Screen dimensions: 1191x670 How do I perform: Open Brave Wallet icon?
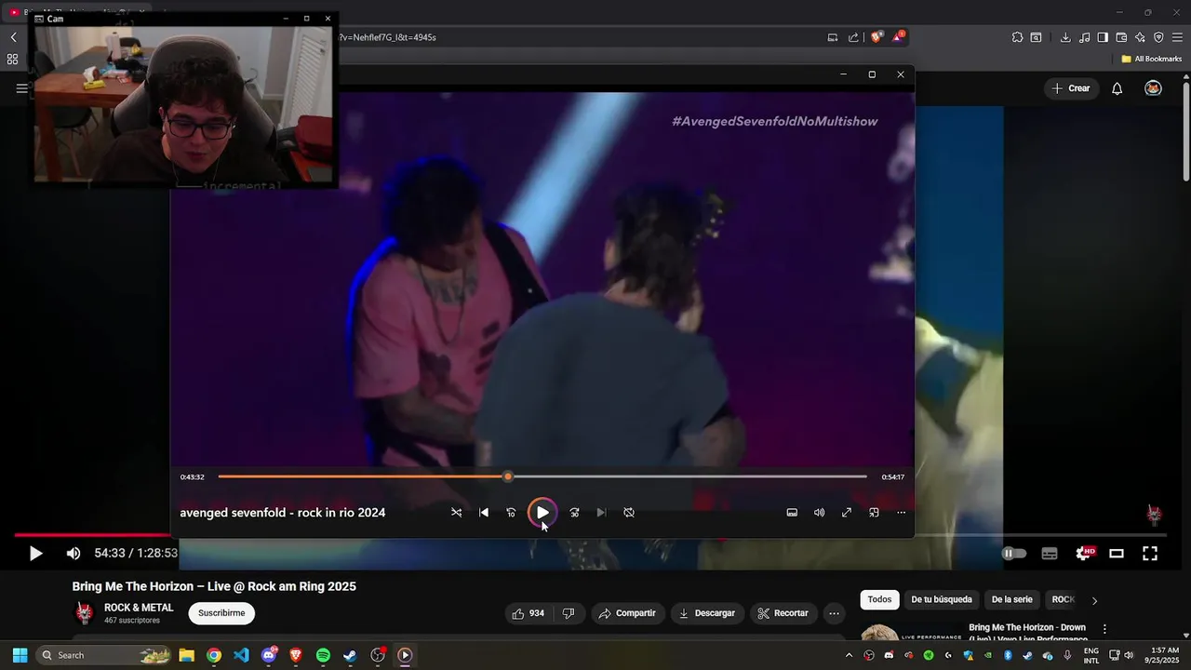point(1121,37)
